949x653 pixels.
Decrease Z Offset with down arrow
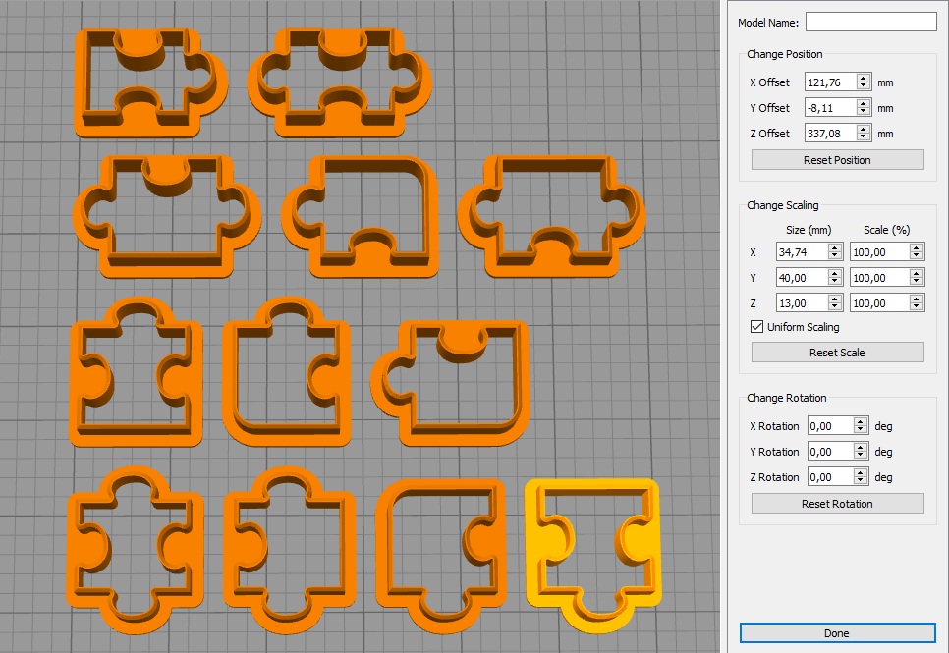(864, 137)
